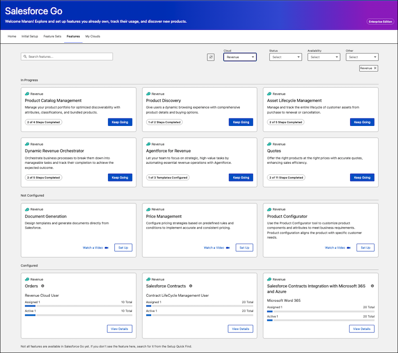Click Revenue cloud icon on Quotes card
This screenshot has width=398, height=353.
point(269,144)
